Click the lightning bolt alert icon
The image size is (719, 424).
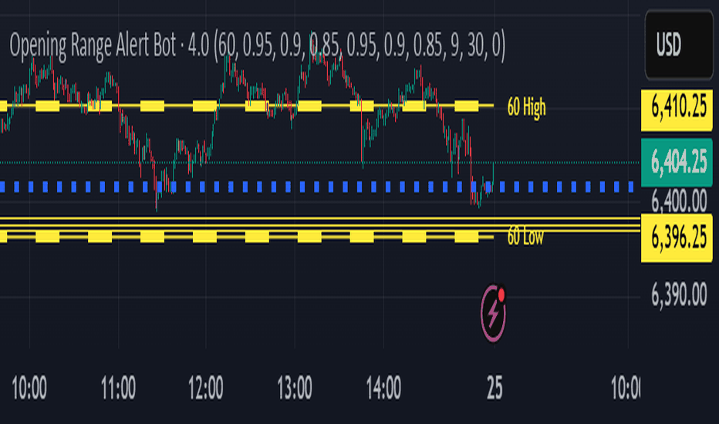pyautogui.click(x=494, y=314)
